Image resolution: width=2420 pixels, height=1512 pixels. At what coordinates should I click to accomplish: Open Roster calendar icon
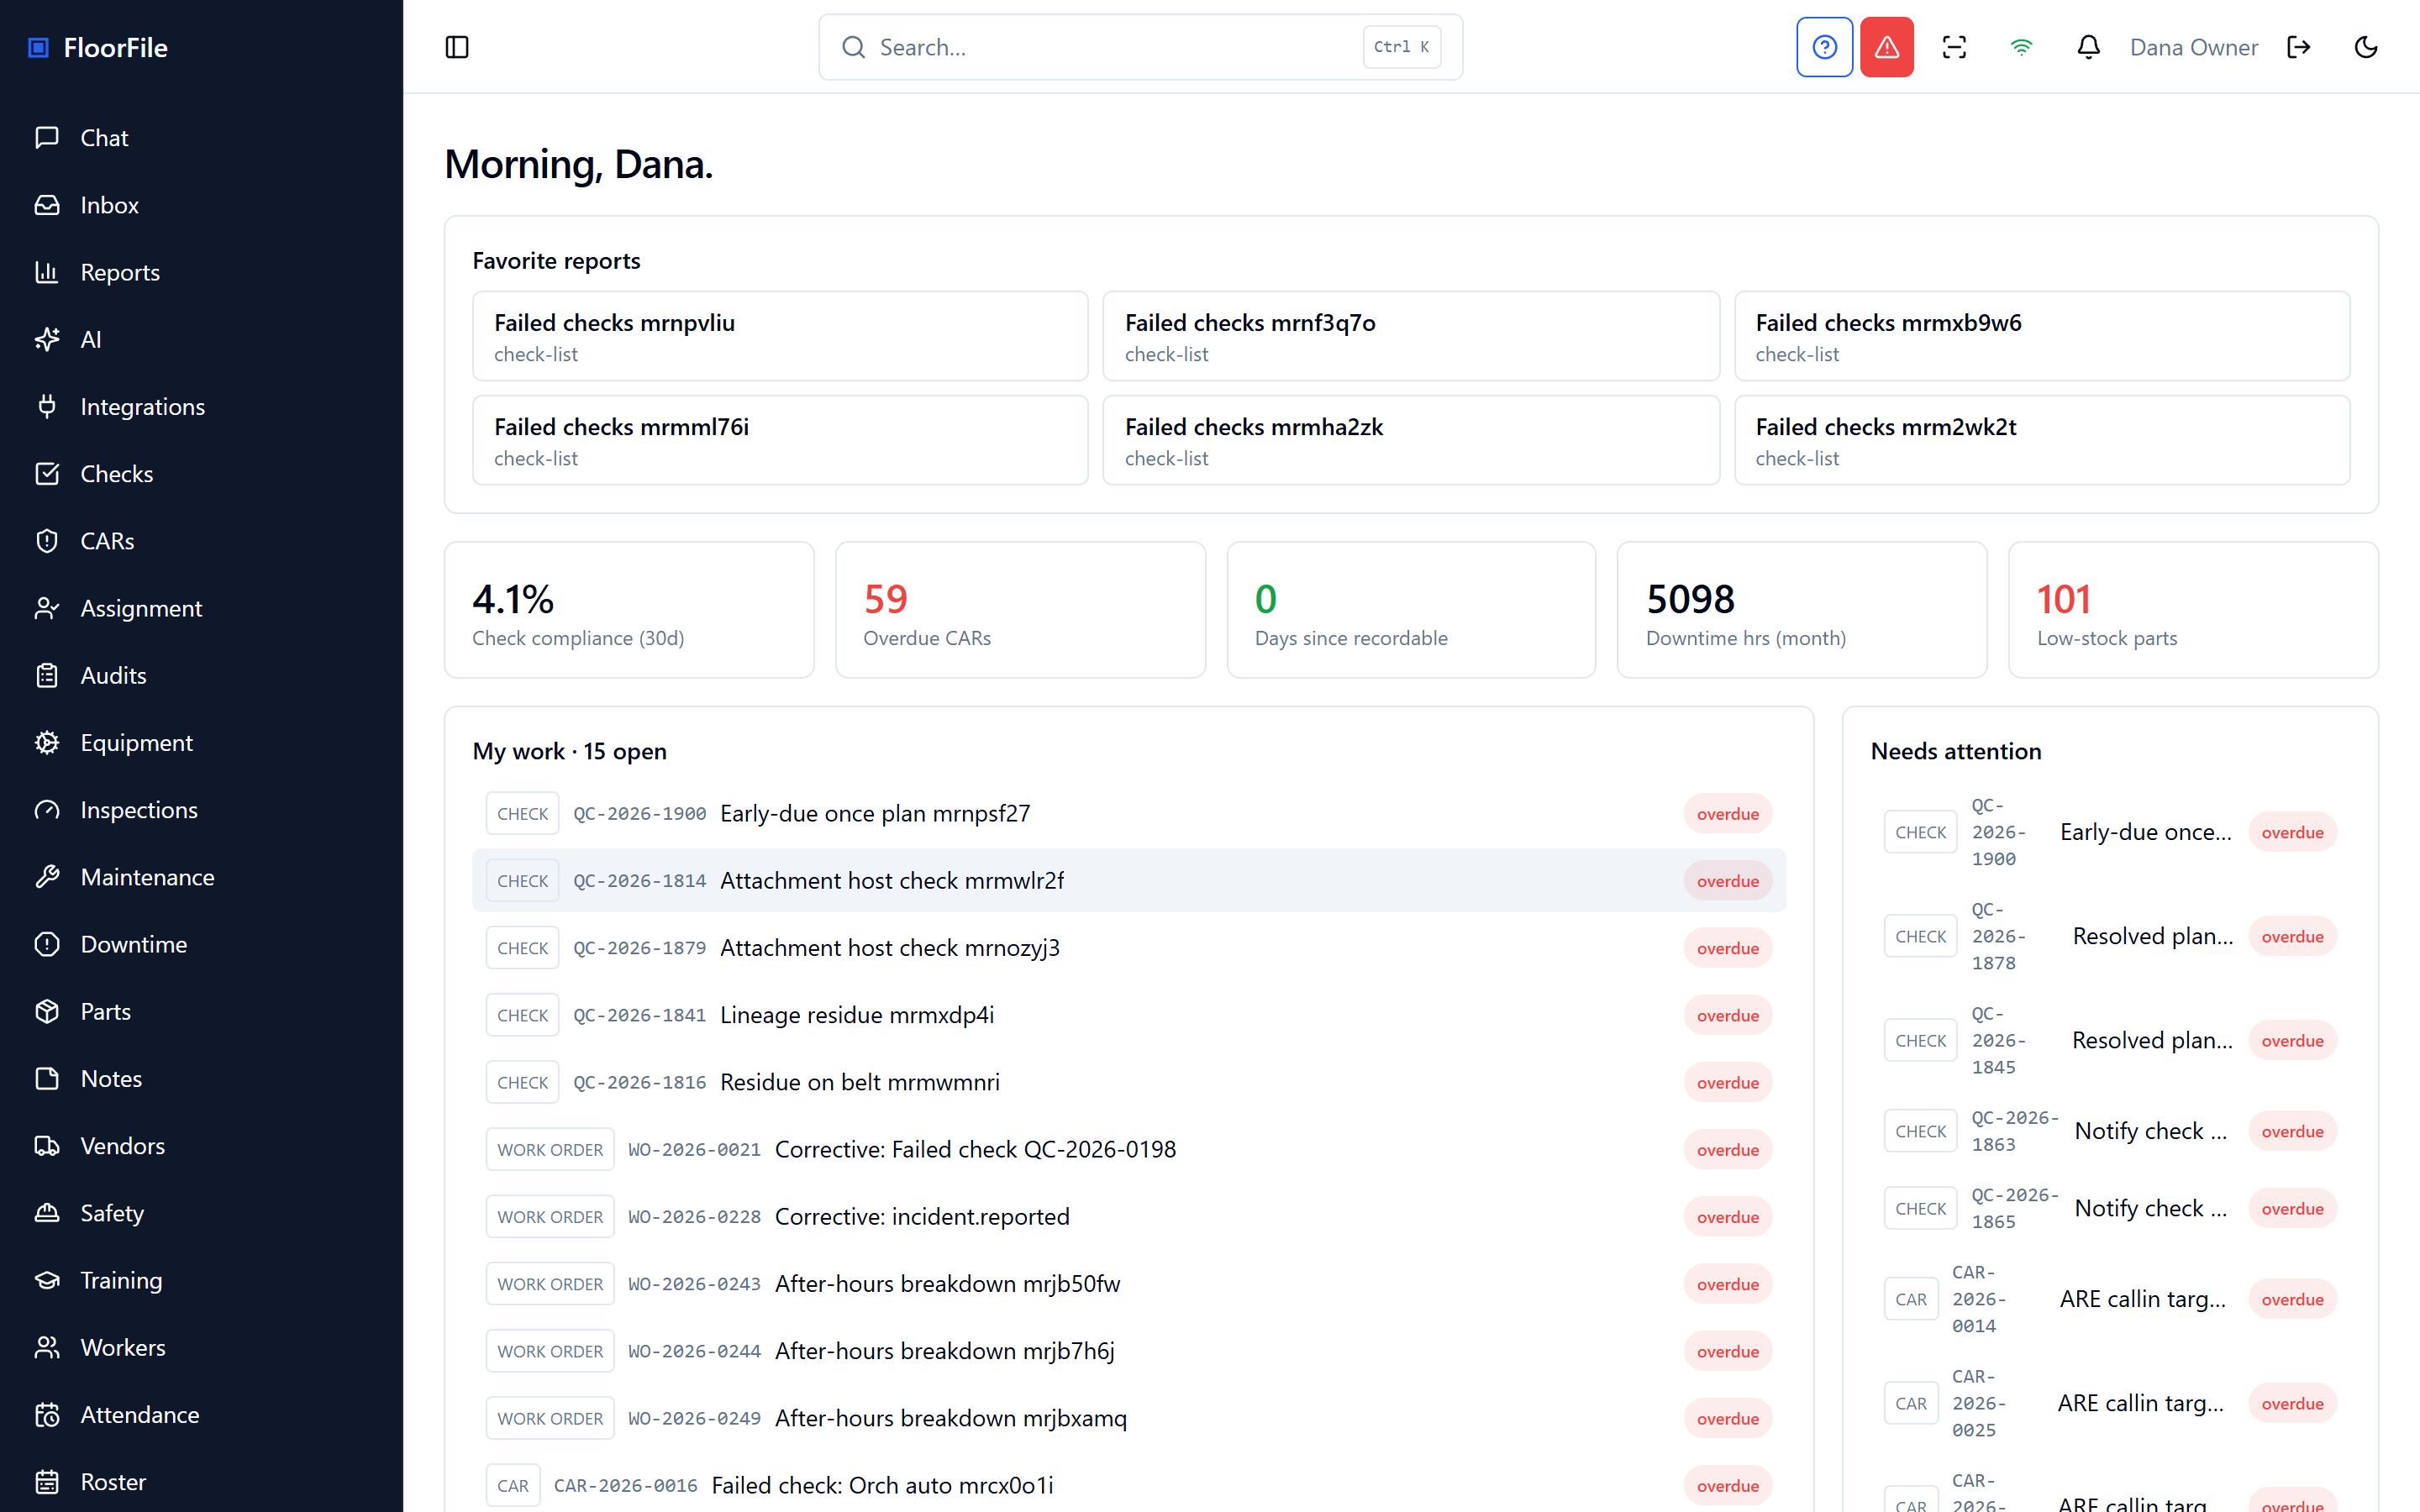click(x=47, y=1481)
